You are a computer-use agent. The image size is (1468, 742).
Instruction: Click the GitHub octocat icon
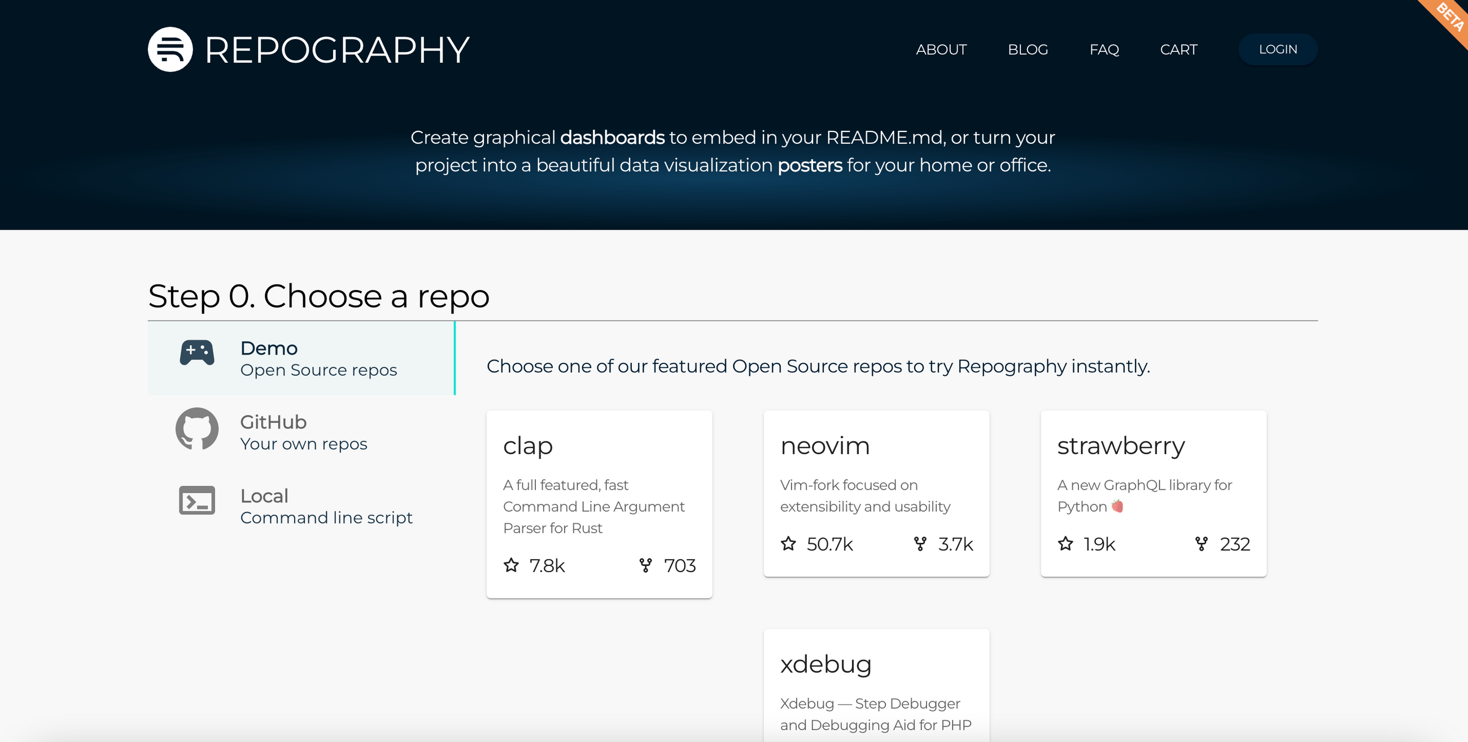tap(197, 429)
